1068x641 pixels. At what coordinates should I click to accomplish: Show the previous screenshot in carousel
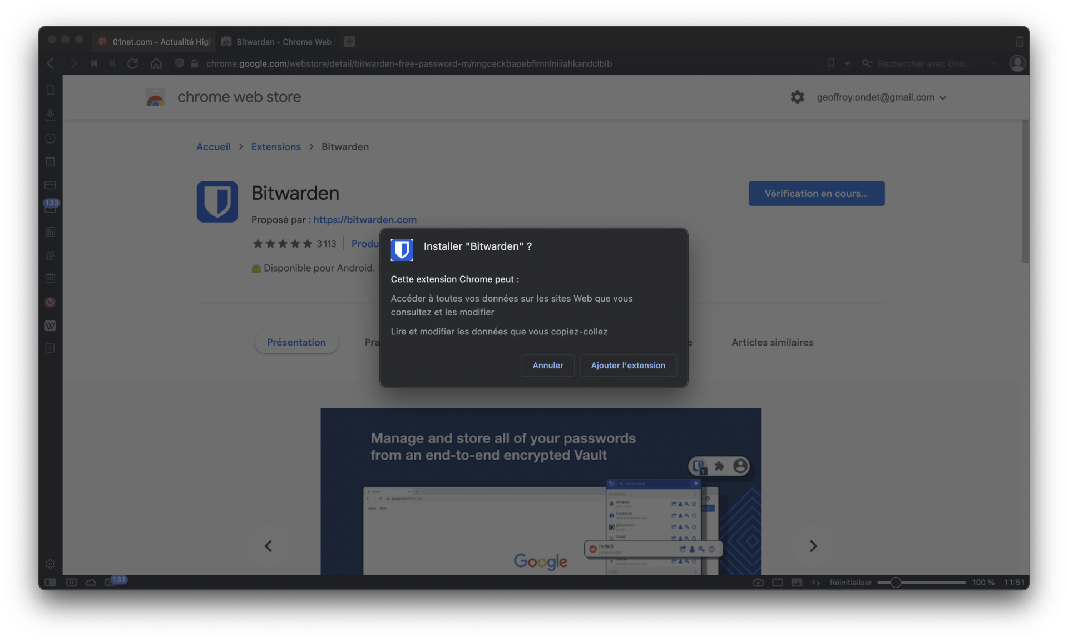point(268,546)
